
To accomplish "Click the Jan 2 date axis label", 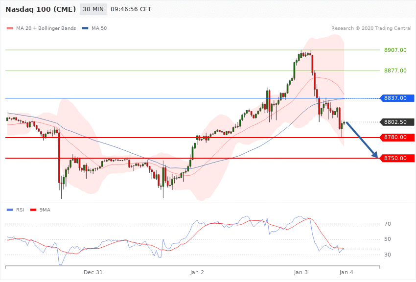I will 197,272.
